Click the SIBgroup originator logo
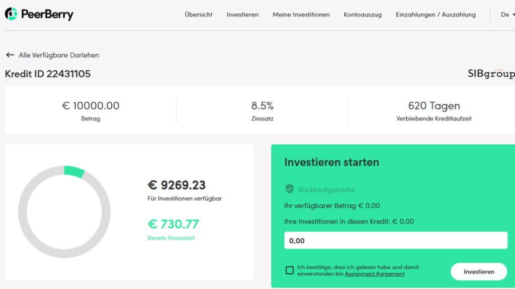 [491, 74]
